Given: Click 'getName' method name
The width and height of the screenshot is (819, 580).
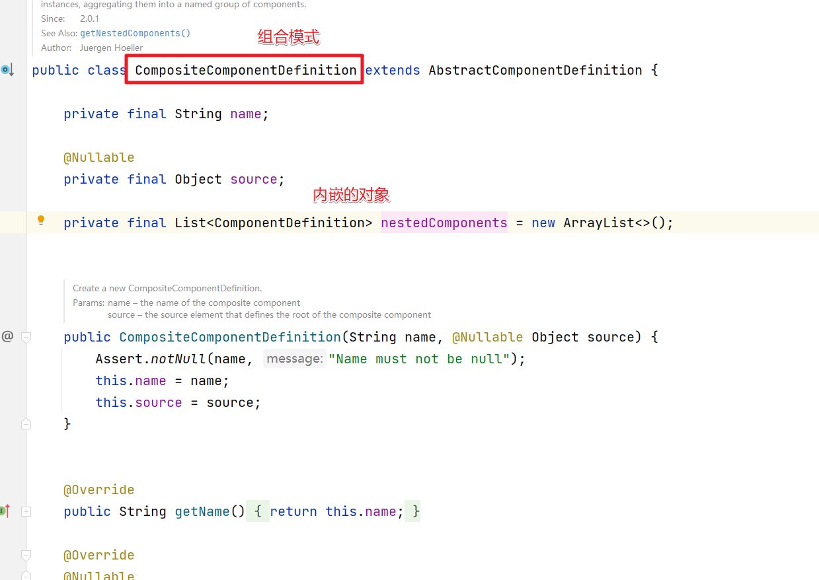Looking at the screenshot, I should point(202,511).
